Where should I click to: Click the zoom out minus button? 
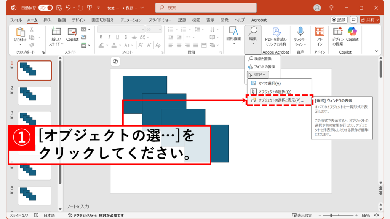(320, 215)
